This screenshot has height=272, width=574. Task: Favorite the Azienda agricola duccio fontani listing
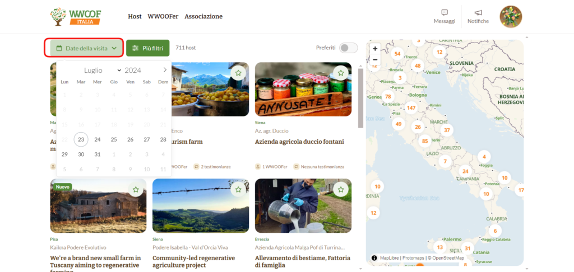click(x=340, y=73)
